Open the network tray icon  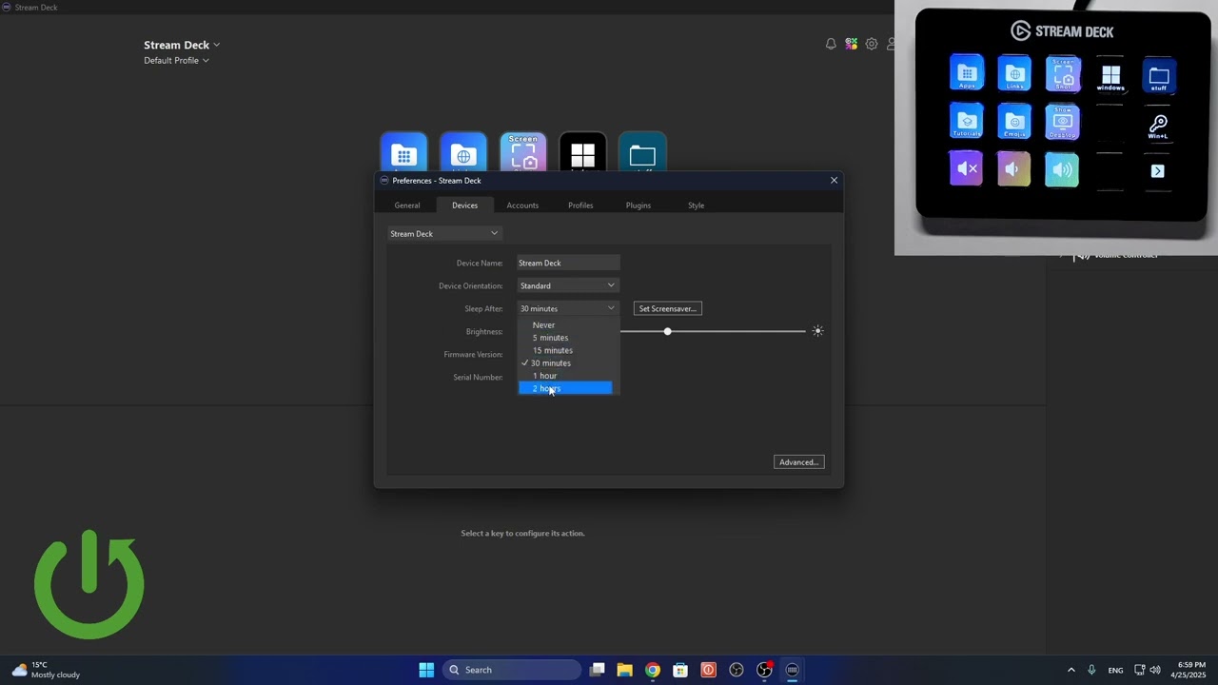1140,670
